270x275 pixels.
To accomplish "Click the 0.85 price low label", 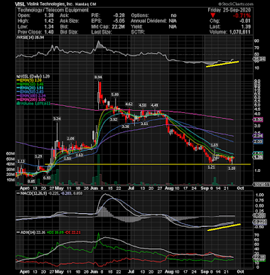I will 31,181.
